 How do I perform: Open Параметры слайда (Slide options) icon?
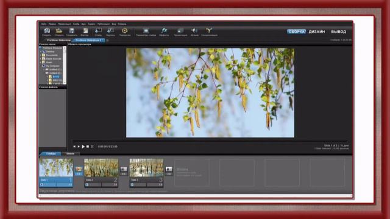[146, 31]
